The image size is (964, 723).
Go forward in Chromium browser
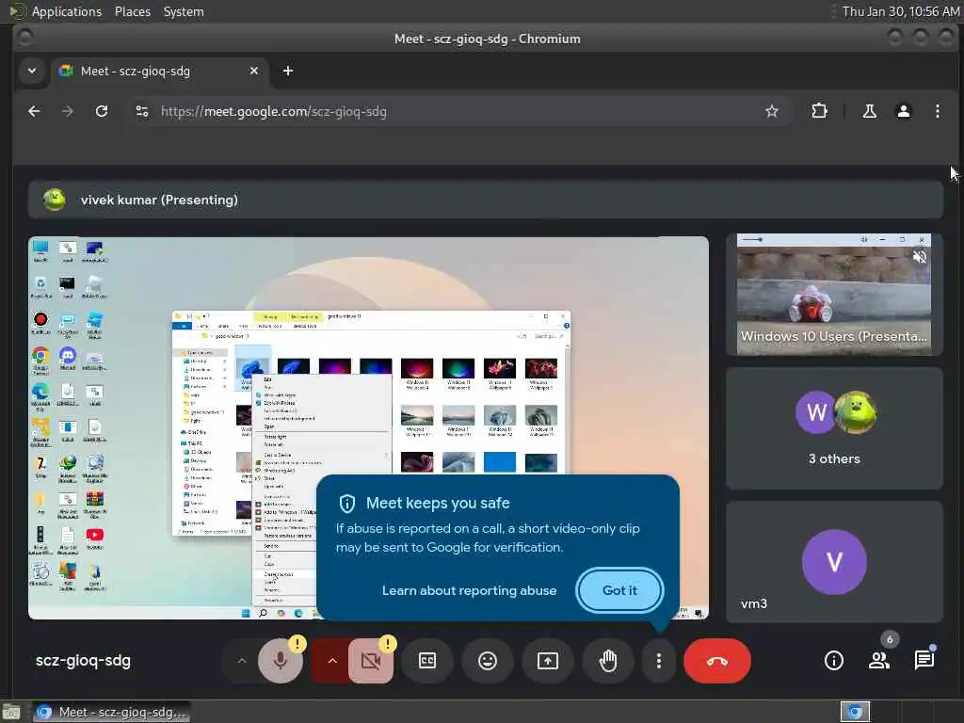point(68,111)
